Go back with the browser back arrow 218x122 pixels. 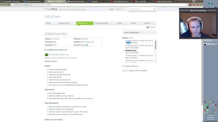pyautogui.click(x=2, y=5)
